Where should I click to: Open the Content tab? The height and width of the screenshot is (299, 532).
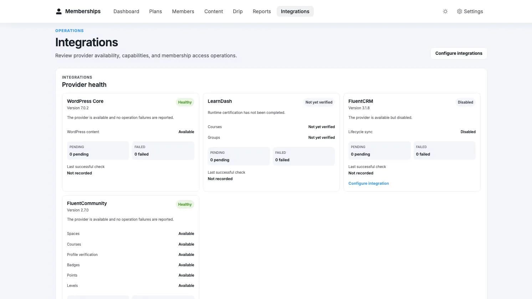click(x=214, y=11)
